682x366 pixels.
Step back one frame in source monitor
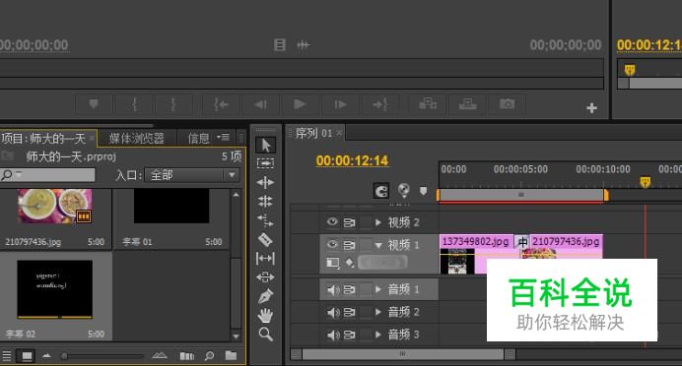[x=260, y=104]
